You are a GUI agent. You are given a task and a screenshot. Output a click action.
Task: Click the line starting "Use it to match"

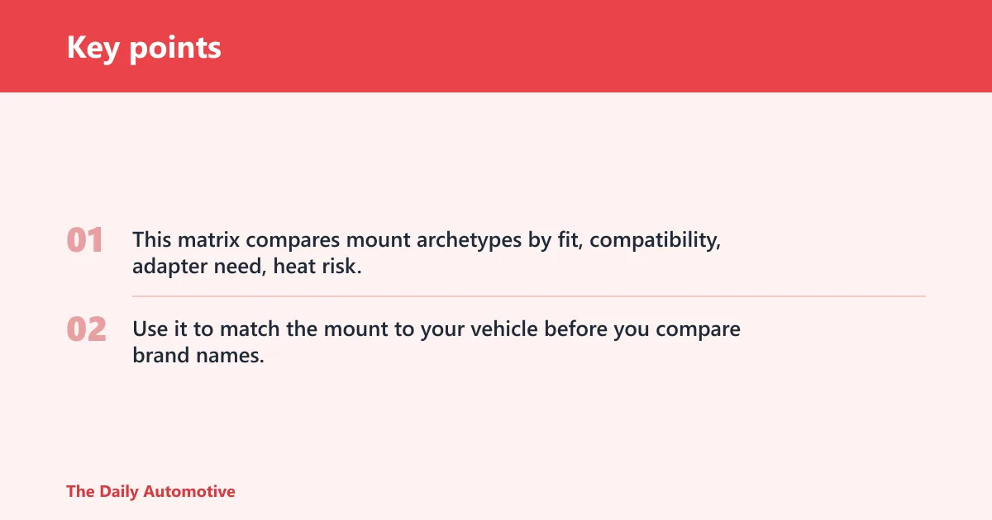point(436,329)
